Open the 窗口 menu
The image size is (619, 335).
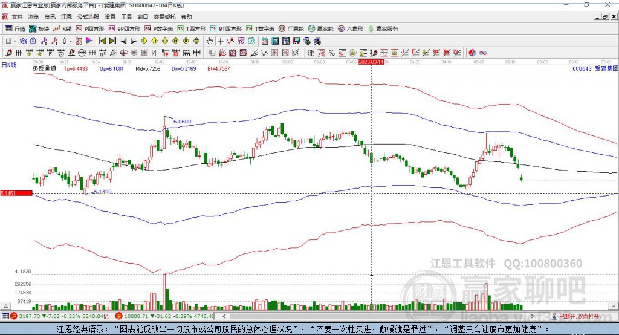click(x=143, y=16)
